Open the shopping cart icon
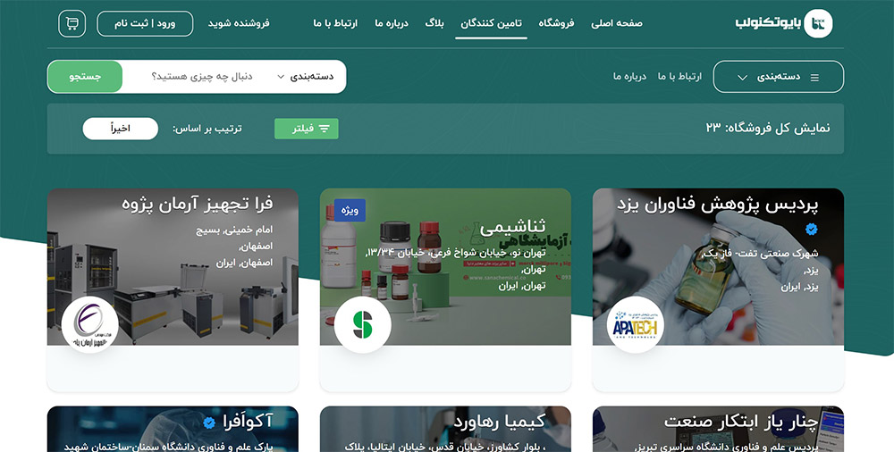Viewport: 894px width, 452px height. coord(72,23)
